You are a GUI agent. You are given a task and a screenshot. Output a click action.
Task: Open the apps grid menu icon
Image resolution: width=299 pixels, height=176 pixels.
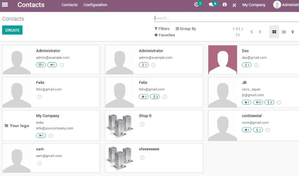click(x=5, y=5)
